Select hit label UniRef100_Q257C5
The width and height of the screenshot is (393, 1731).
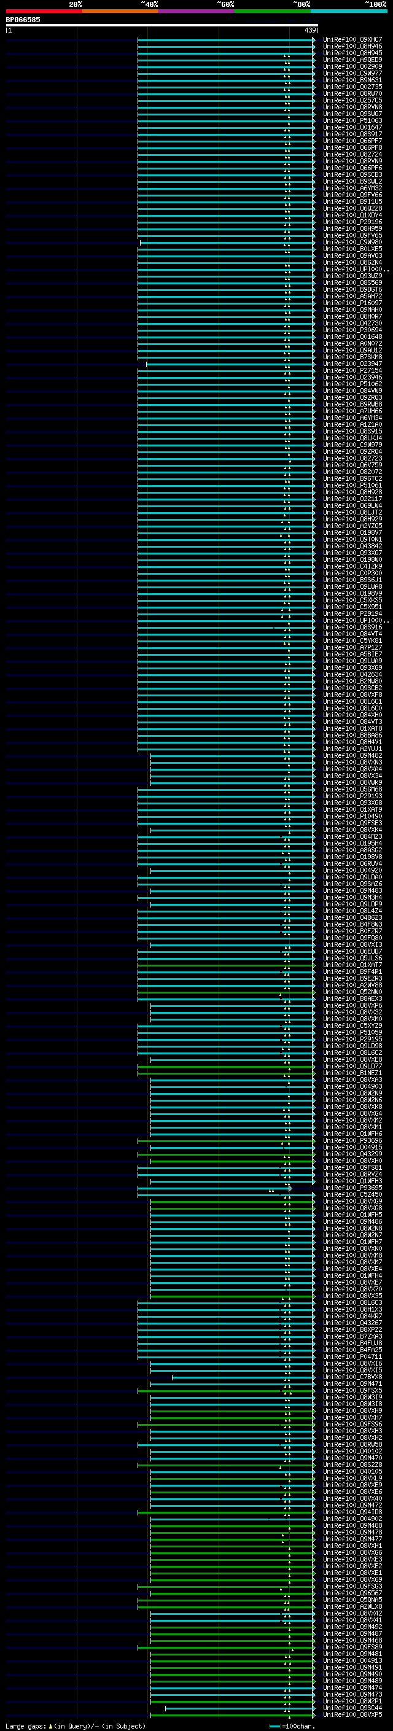pos(352,100)
